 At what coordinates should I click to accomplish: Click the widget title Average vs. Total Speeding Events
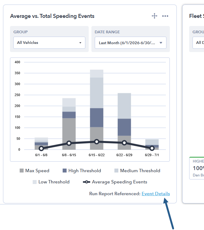52,16
